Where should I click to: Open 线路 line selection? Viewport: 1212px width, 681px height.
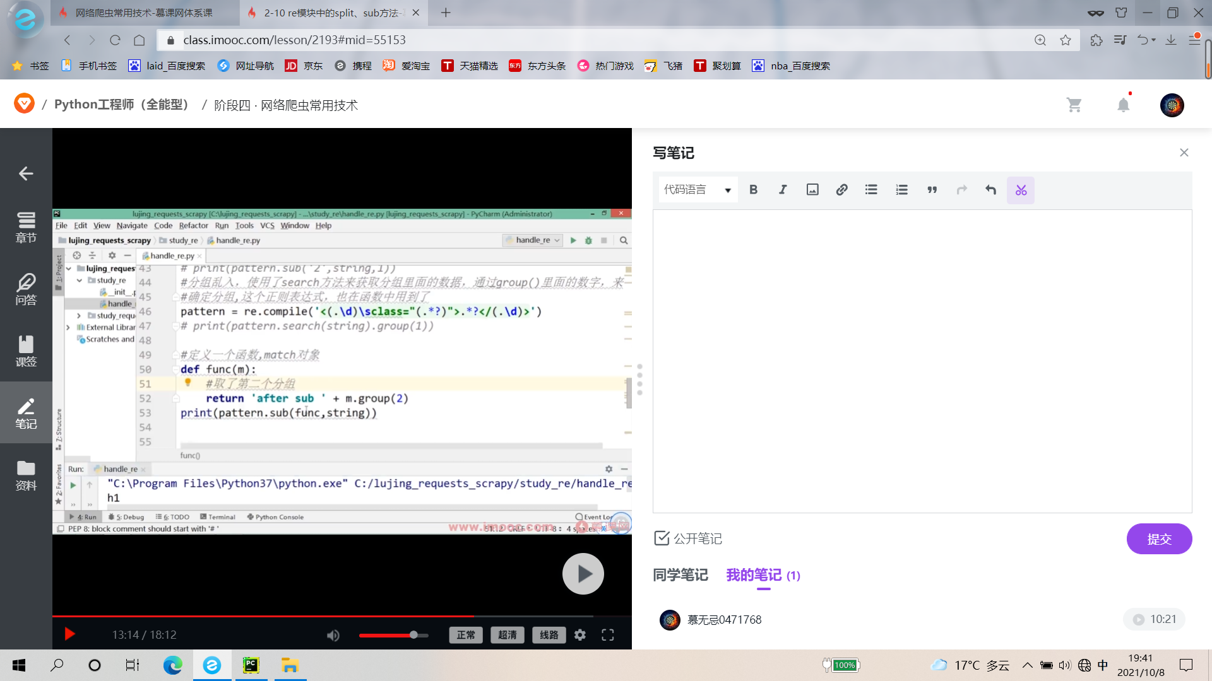[549, 635]
